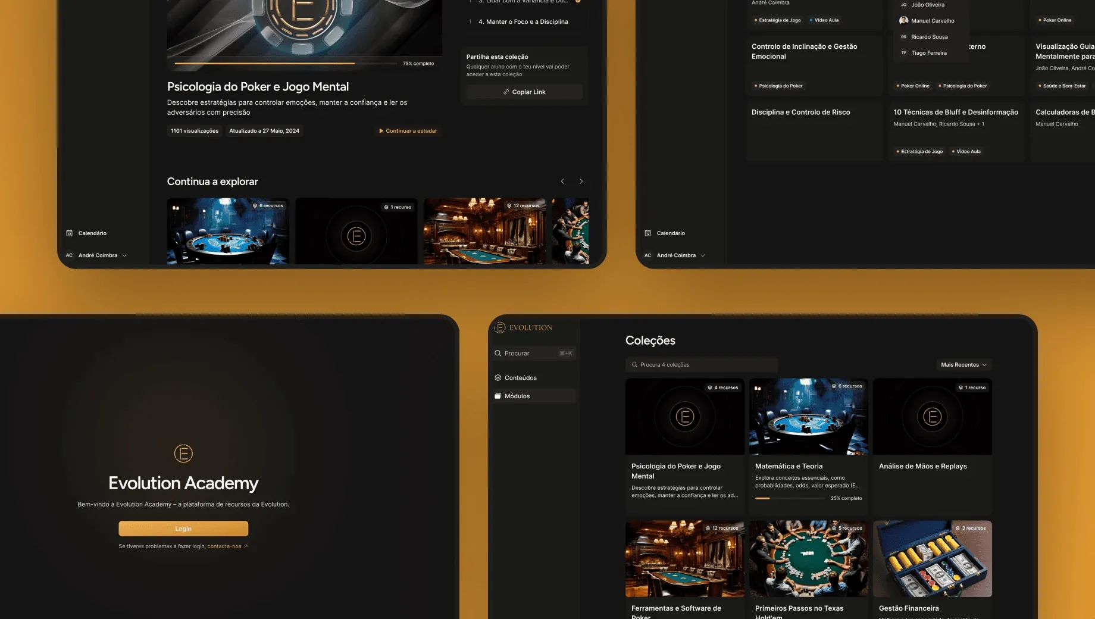
Task: Open the Mais Recentes sort dropdown
Action: tap(963, 365)
